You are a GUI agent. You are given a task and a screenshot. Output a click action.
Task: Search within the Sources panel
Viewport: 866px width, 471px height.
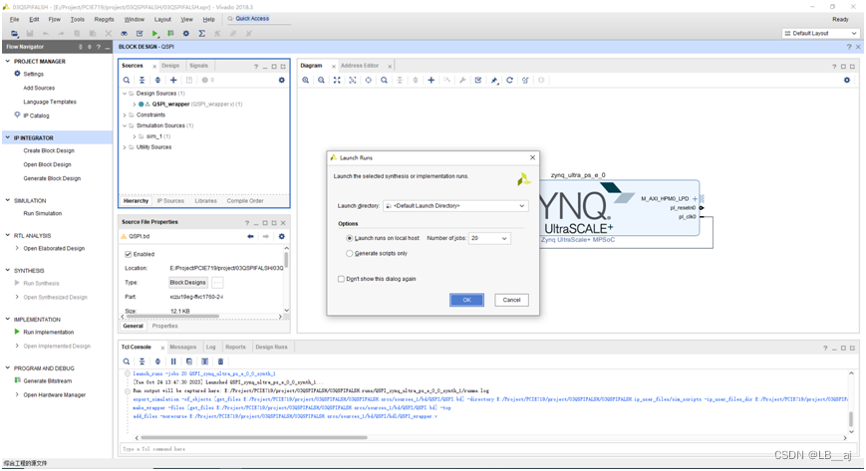pyautogui.click(x=127, y=80)
